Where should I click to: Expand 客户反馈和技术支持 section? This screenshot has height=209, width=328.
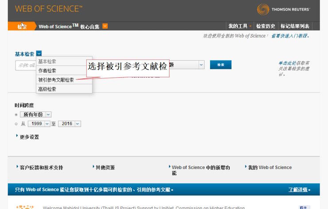click(x=39, y=167)
